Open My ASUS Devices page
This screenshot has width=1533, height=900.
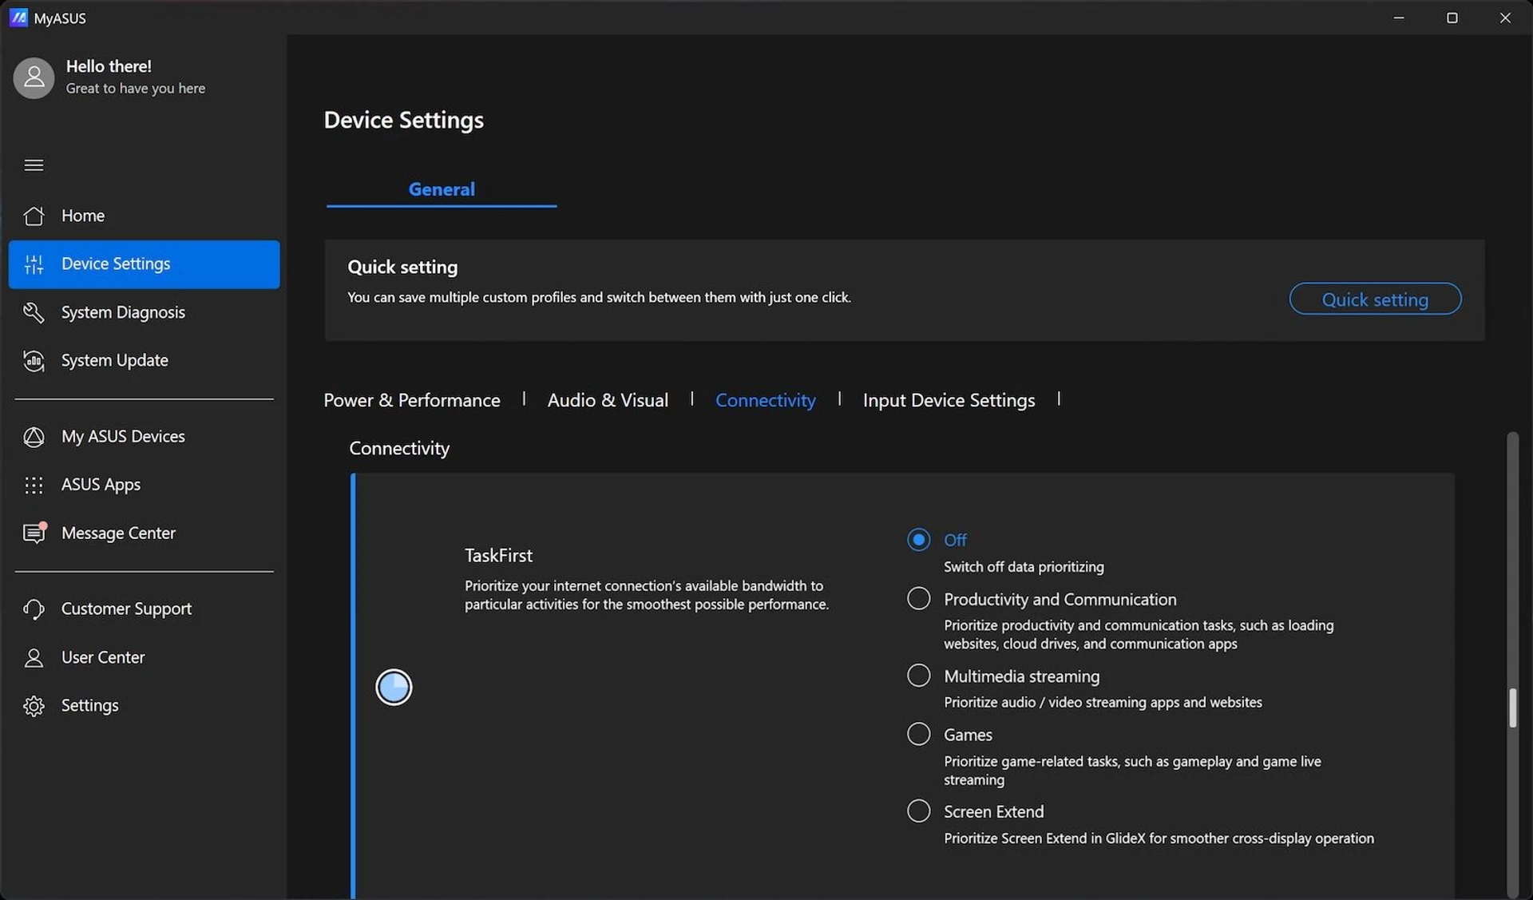pos(144,437)
